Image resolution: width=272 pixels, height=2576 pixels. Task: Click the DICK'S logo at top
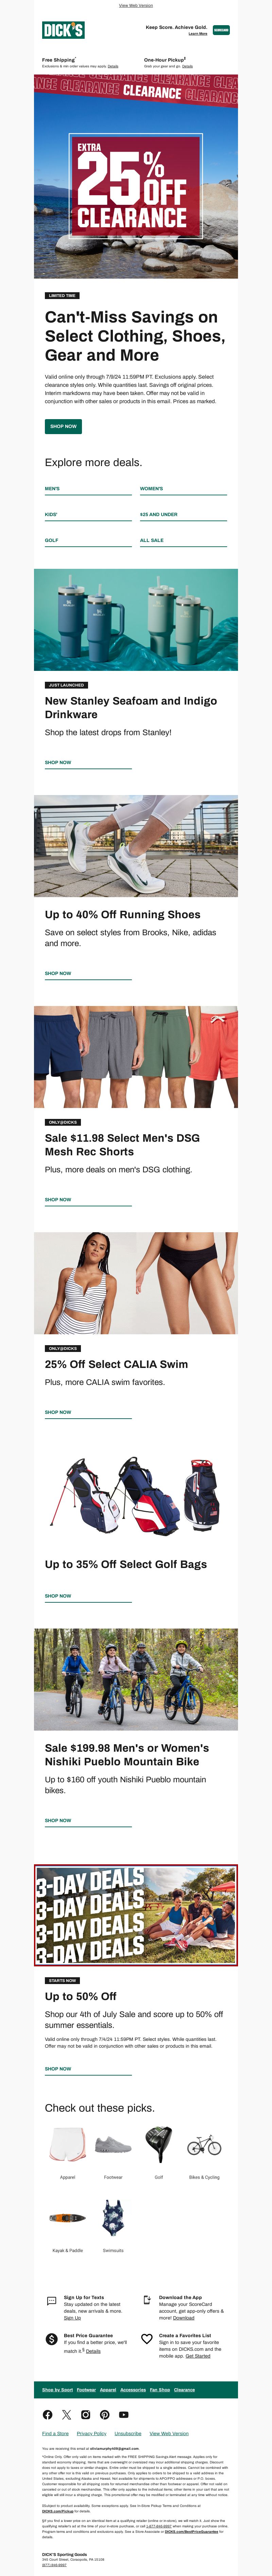pyautogui.click(x=63, y=30)
